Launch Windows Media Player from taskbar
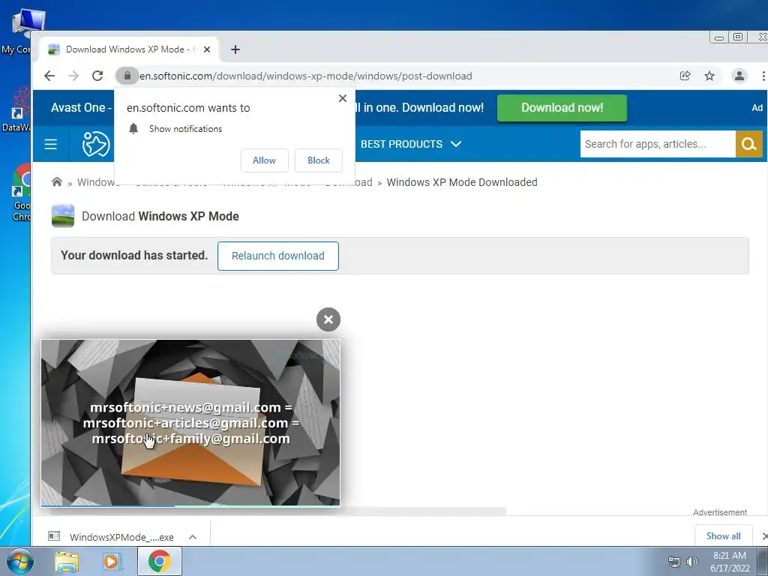768x576 pixels. [112, 561]
